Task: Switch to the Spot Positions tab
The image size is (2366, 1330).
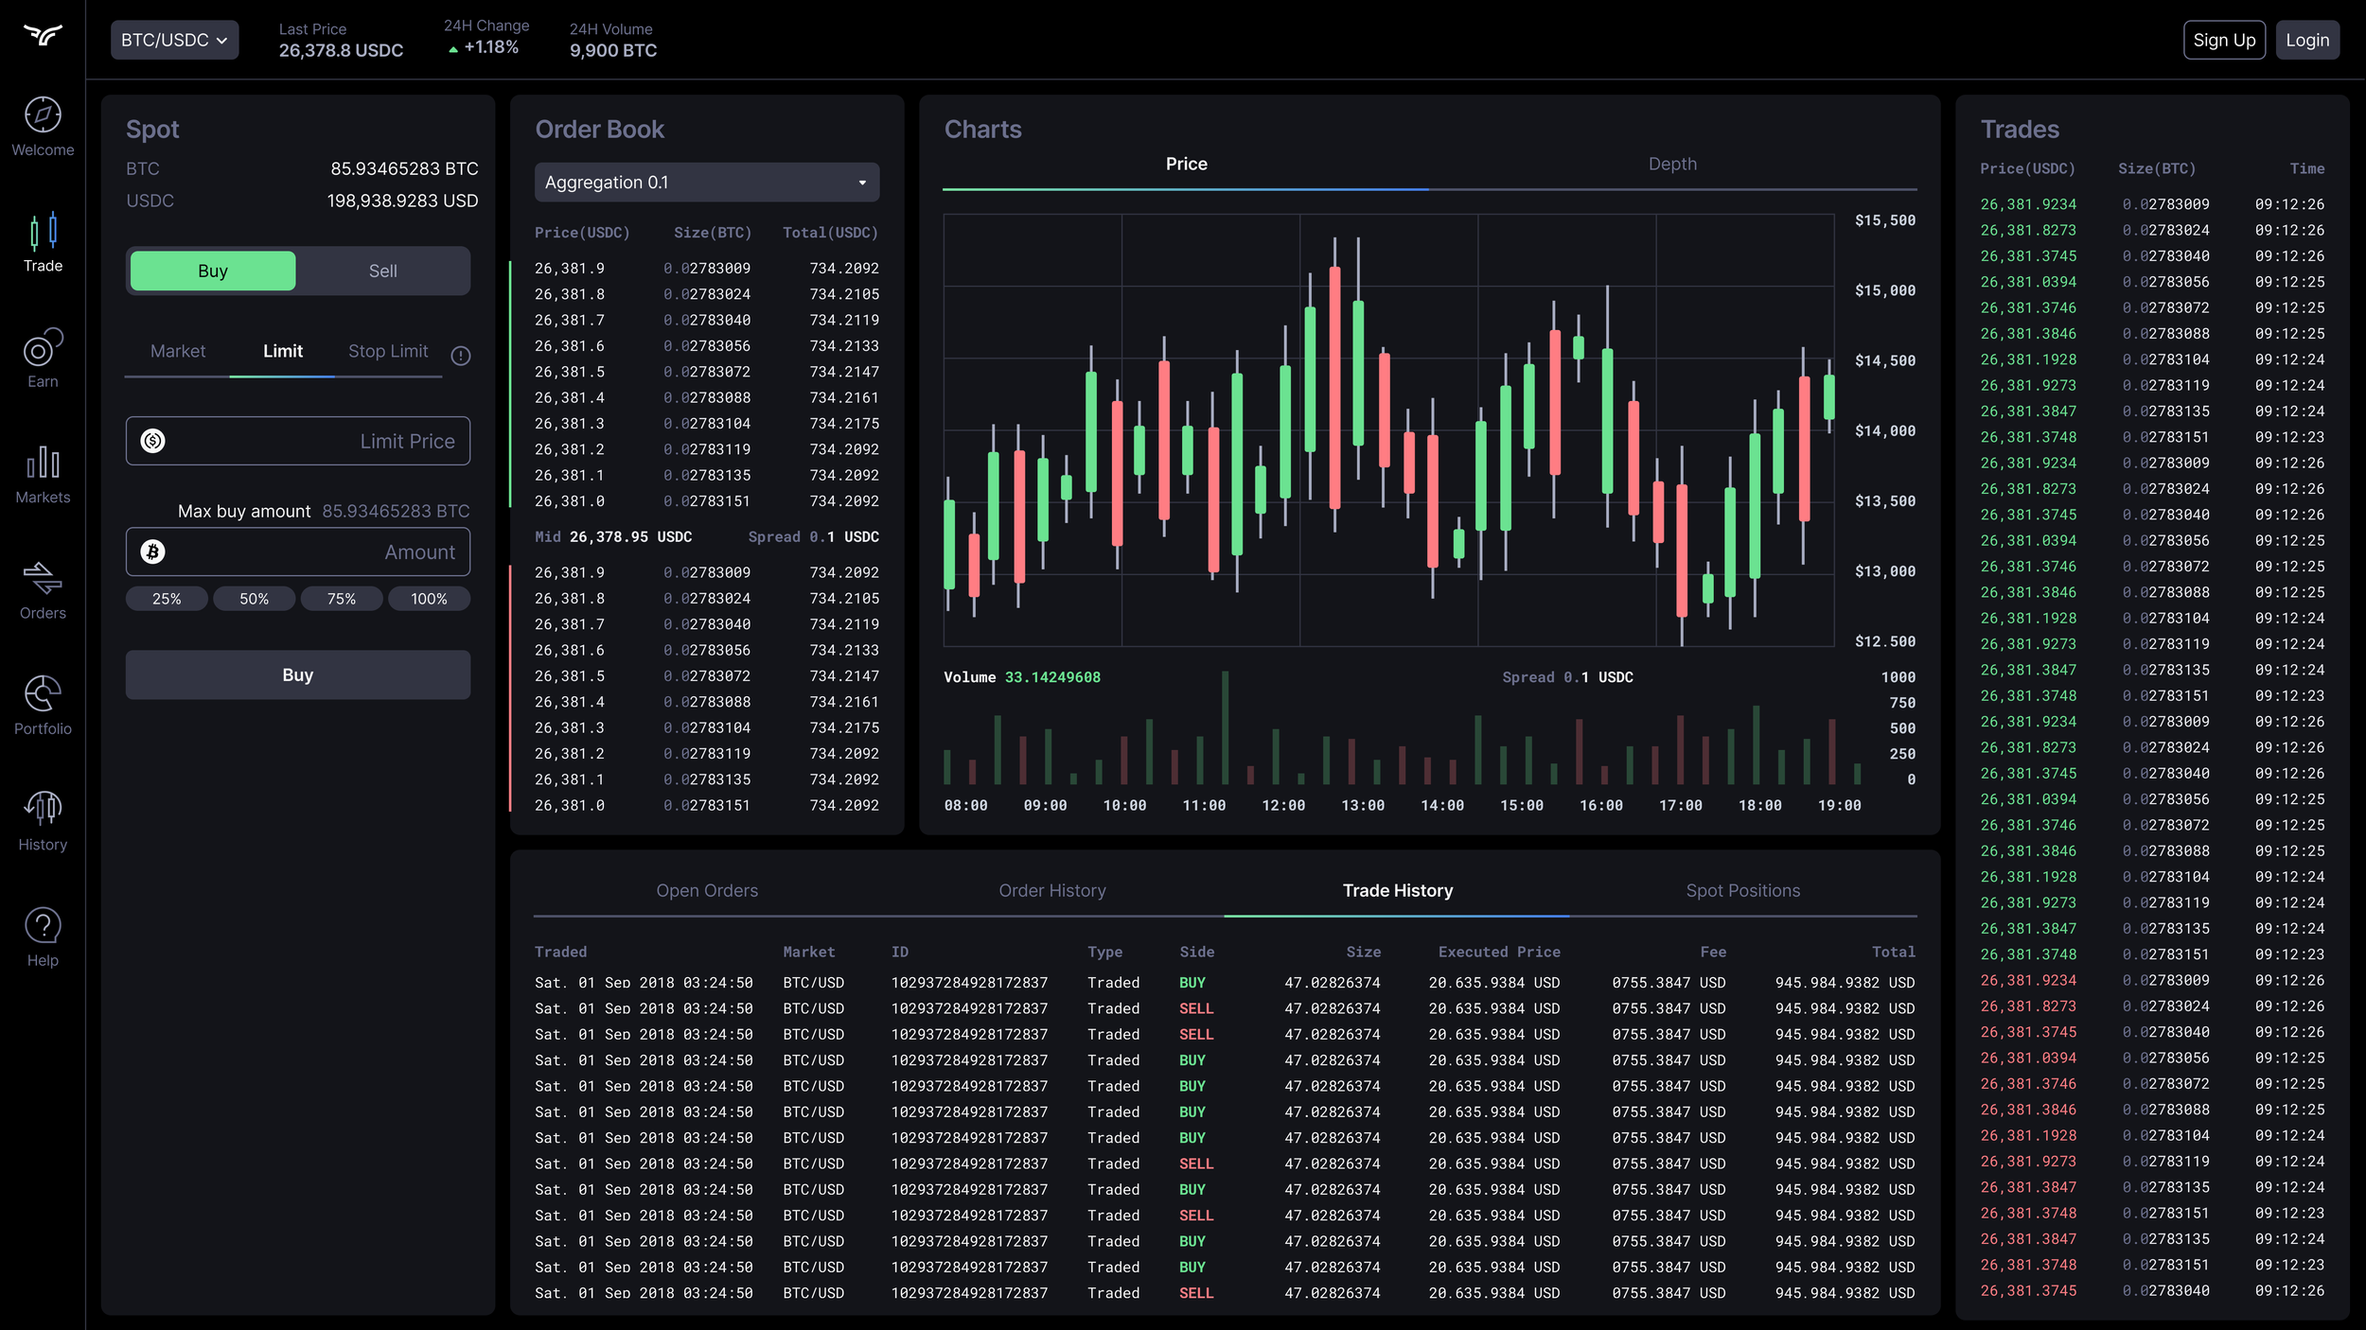Action: click(x=1743, y=890)
